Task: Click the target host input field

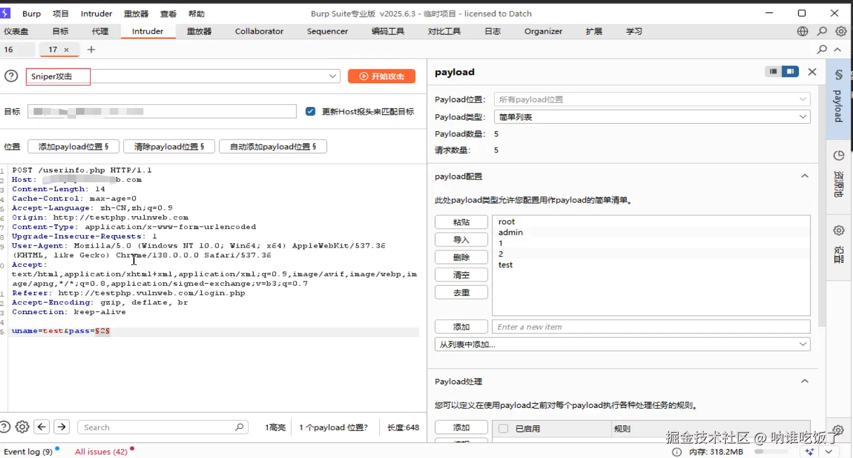Action: click(x=162, y=111)
